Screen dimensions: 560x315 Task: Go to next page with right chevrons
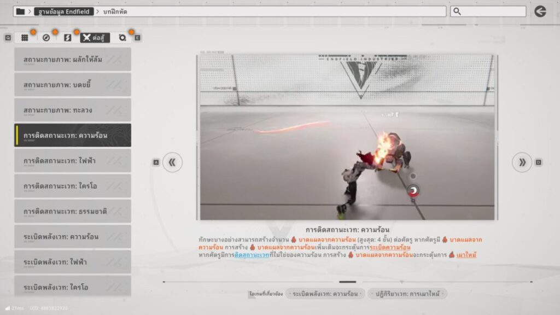click(522, 162)
